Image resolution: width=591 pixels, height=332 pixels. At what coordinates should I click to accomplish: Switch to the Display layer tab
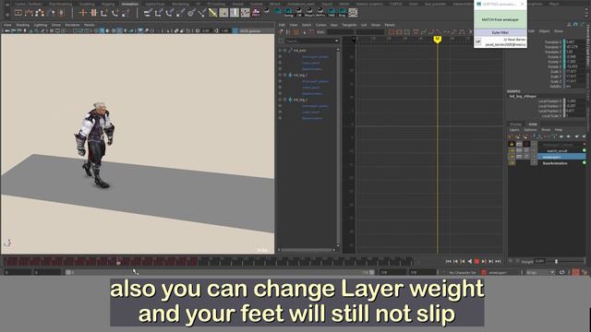515,124
